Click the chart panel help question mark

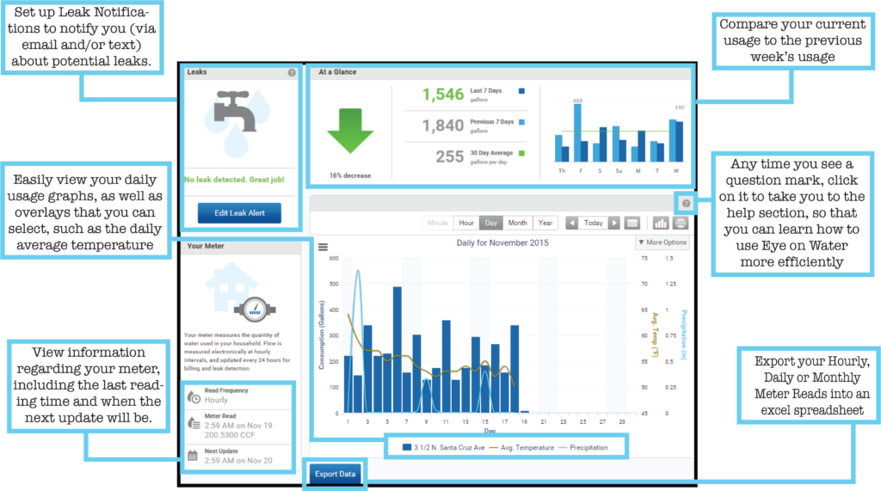click(x=686, y=203)
